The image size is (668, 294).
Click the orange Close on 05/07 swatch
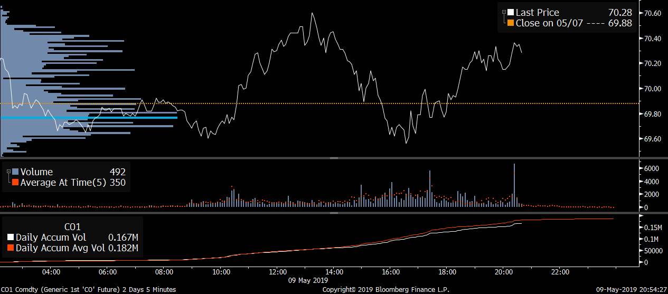[x=511, y=23]
